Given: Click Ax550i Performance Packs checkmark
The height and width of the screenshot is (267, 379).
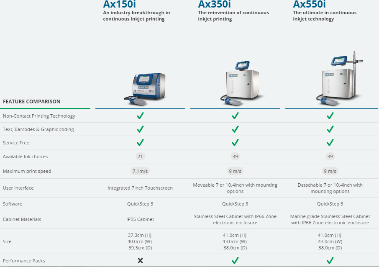Looking at the screenshot, I should click(x=330, y=260).
